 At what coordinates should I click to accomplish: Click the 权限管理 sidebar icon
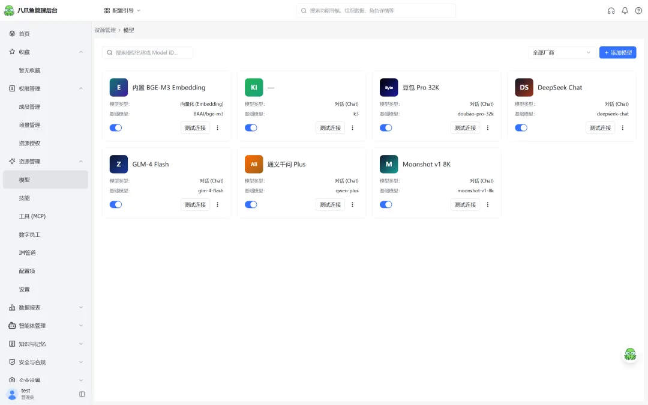[x=12, y=88]
